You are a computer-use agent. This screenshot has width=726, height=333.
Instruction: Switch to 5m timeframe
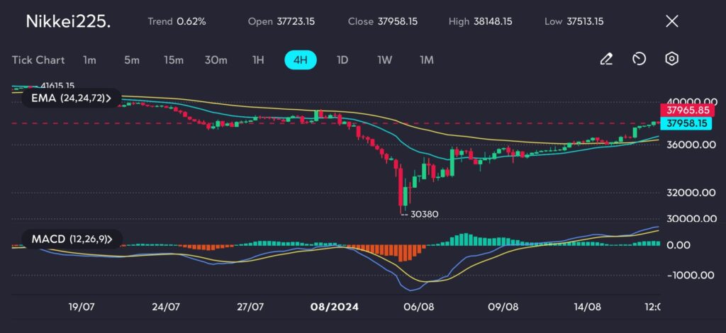pyautogui.click(x=132, y=60)
